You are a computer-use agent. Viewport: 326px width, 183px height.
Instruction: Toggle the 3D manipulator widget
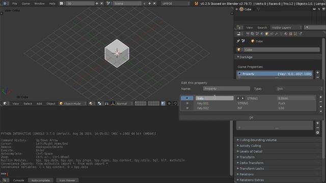(106, 104)
